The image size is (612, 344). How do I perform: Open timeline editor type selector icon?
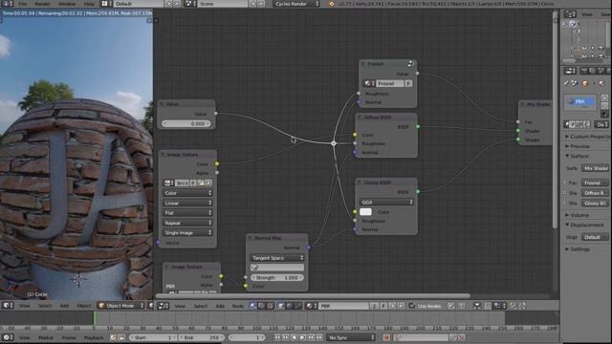click(x=8, y=337)
